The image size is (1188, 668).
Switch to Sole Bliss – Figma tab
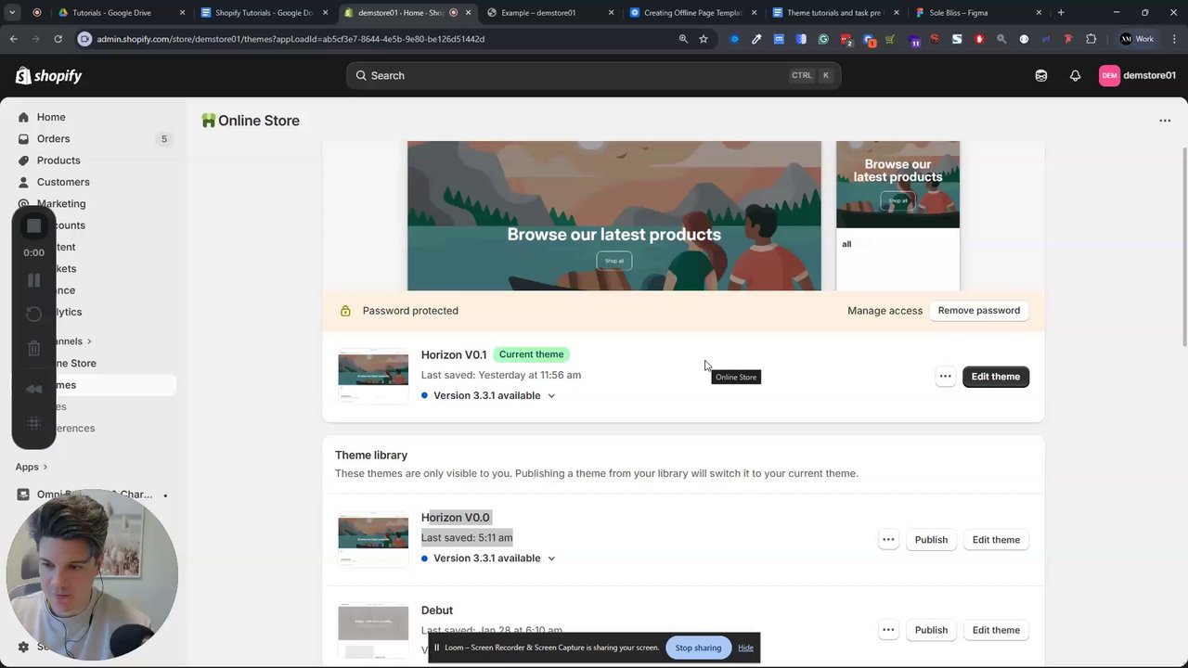click(978, 13)
